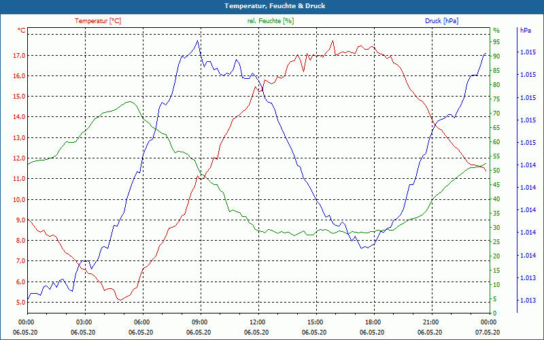Select the 35 humidity axis tick label
This screenshot has width=544, height=340.
point(496,214)
